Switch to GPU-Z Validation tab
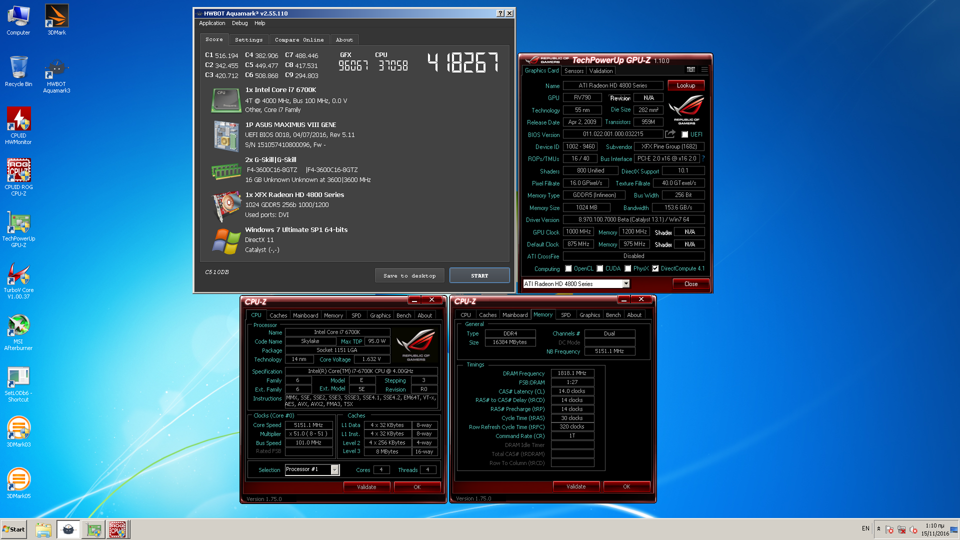960x540 pixels. click(x=601, y=71)
